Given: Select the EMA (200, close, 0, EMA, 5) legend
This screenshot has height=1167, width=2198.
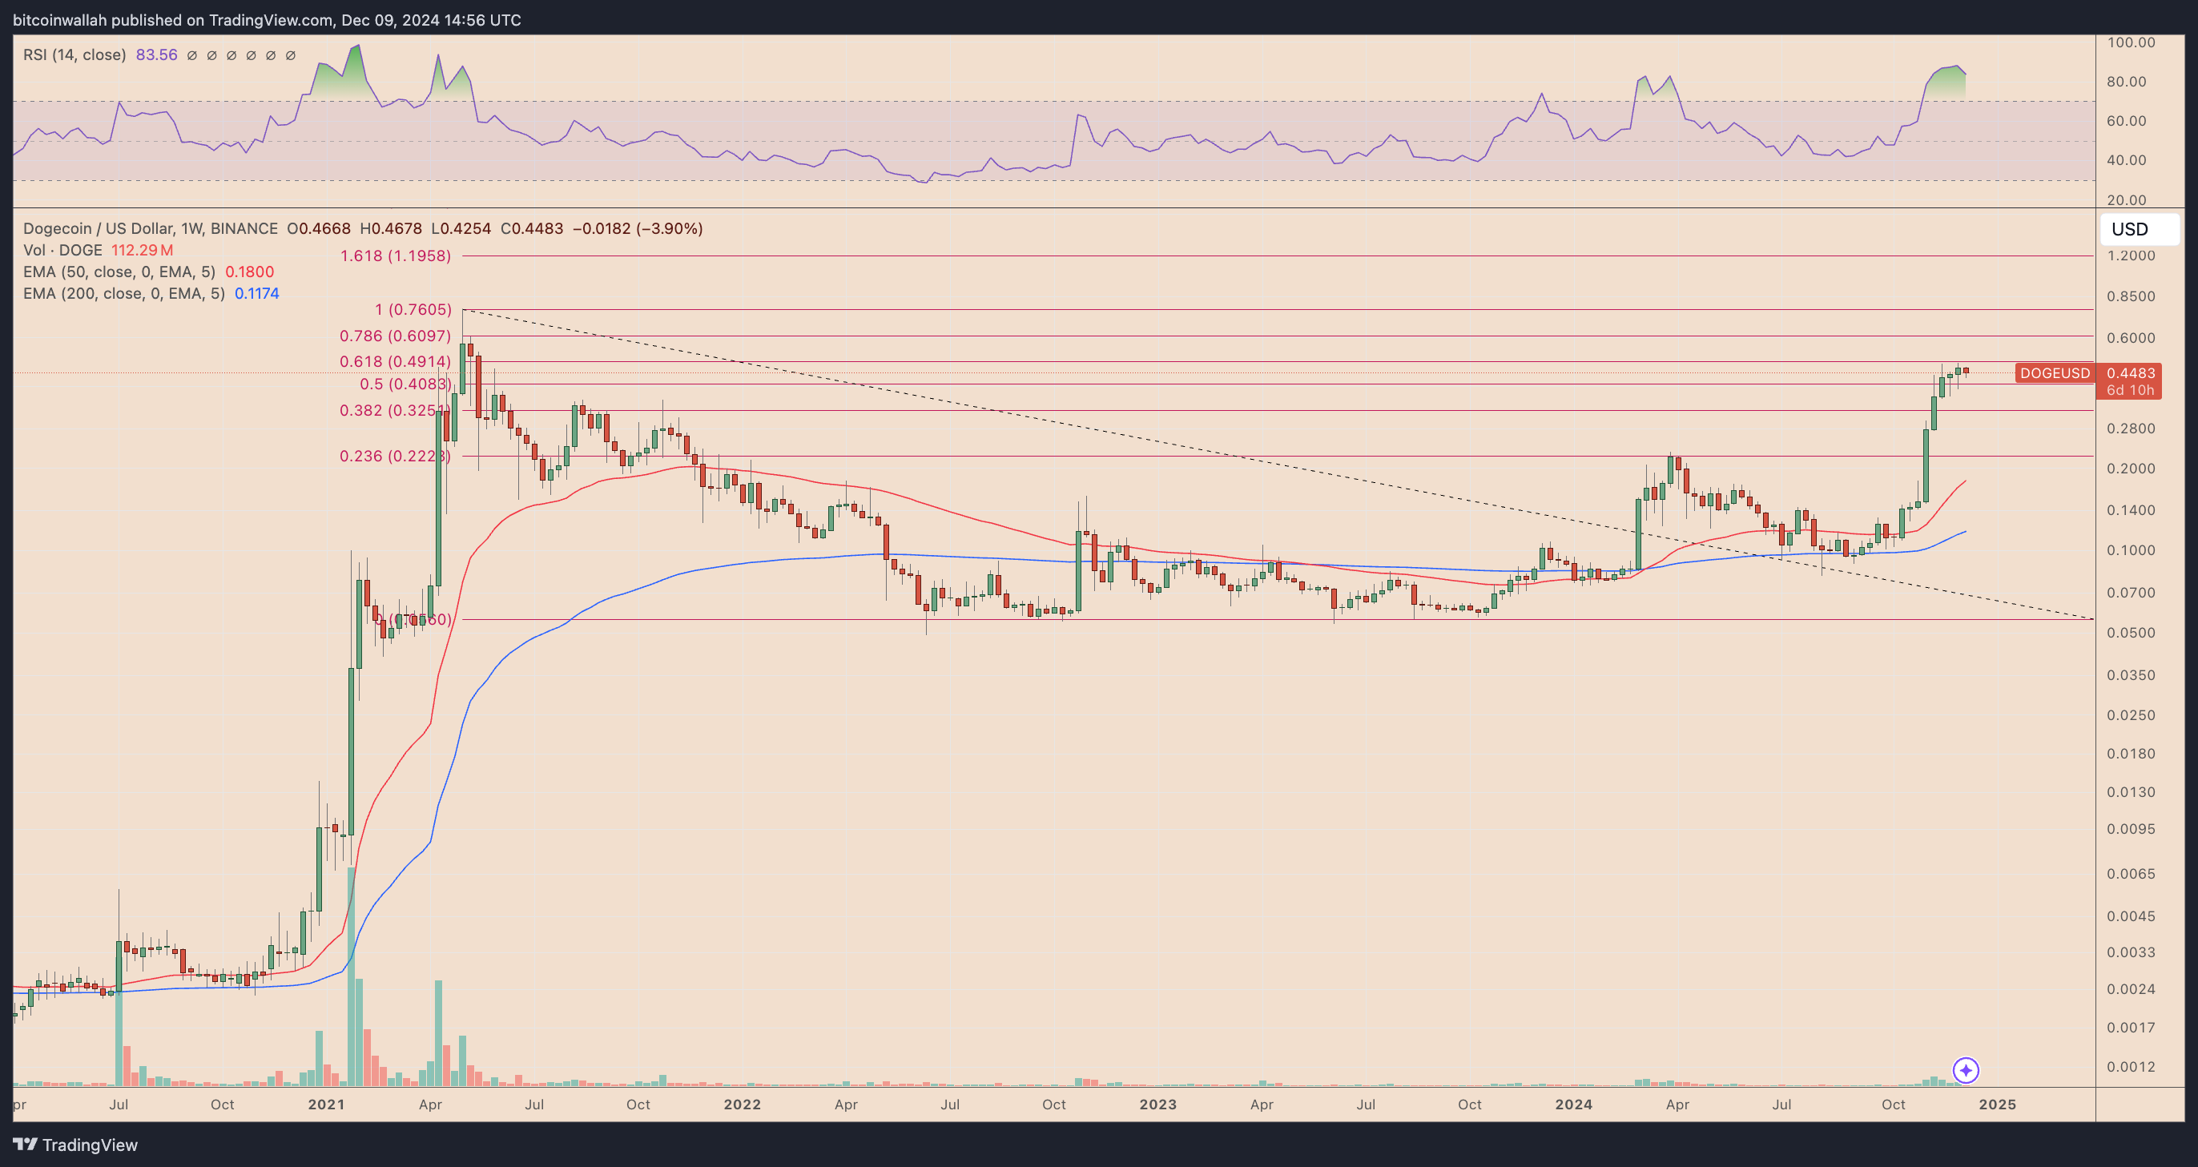Looking at the screenshot, I should pyautogui.click(x=123, y=293).
